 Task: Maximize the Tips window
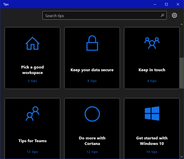point(167,4)
